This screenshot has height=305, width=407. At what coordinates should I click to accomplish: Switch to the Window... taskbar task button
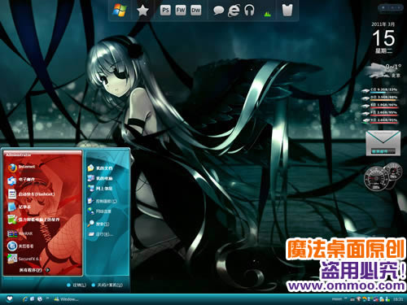point(66,299)
